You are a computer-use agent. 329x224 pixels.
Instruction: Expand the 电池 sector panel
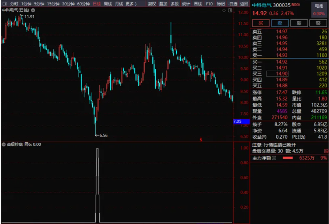[319, 5]
